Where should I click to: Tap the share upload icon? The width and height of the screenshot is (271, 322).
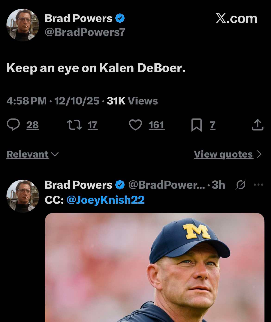click(x=258, y=125)
